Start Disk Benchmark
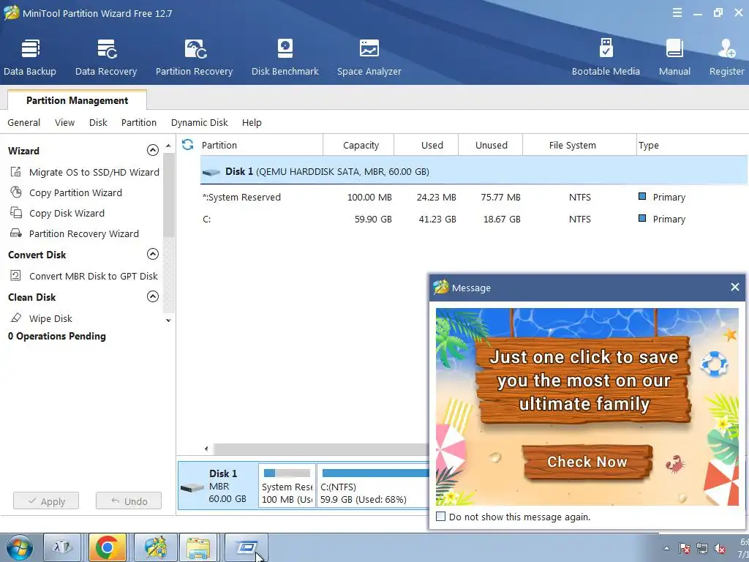749x562 pixels. (285, 58)
